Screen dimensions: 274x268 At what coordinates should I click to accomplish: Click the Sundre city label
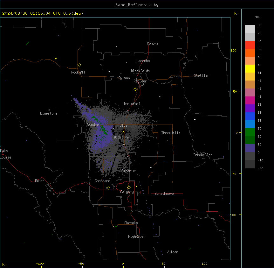(93, 124)
